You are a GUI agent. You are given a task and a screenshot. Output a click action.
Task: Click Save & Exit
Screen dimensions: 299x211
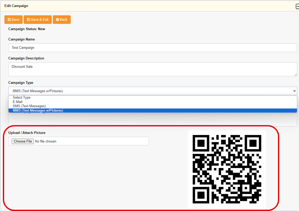37,19
